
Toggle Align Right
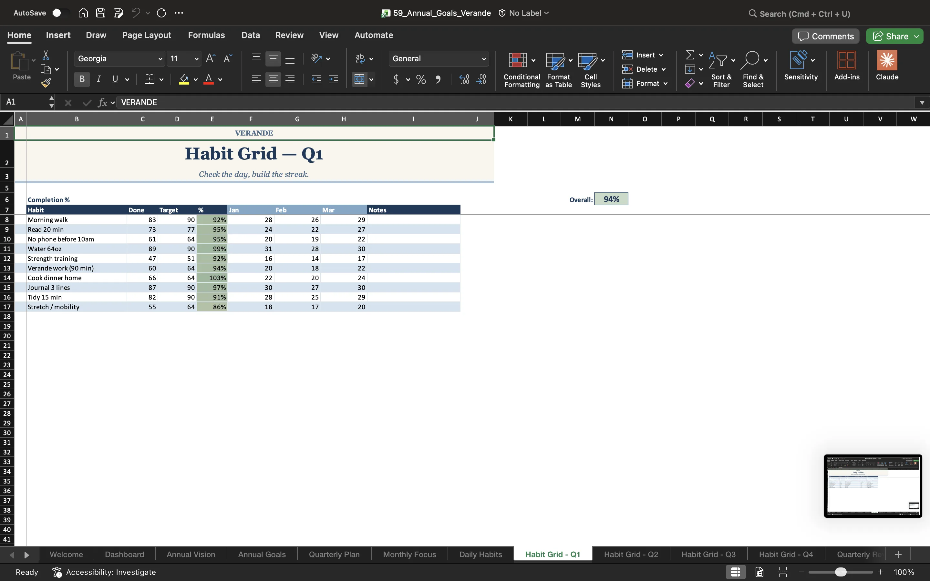[290, 79]
